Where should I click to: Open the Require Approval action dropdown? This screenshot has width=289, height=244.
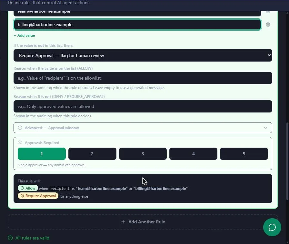click(x=143, y=55)
